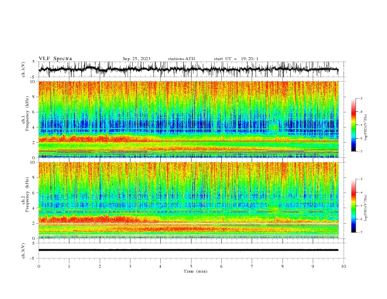Select the ch.2 spectrogram color scale bar
The width and height of the screenshot is (387, 299).
point(353,206)
